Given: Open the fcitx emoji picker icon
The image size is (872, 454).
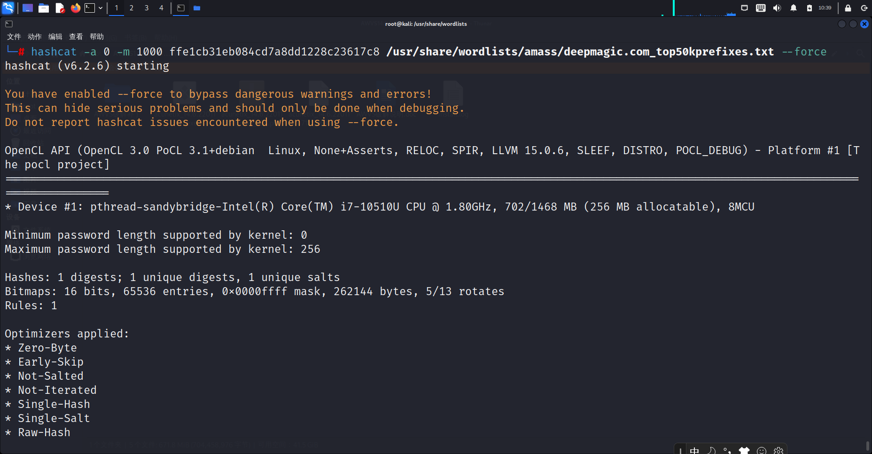Looking at the screenshot, I should coord(762,450).
